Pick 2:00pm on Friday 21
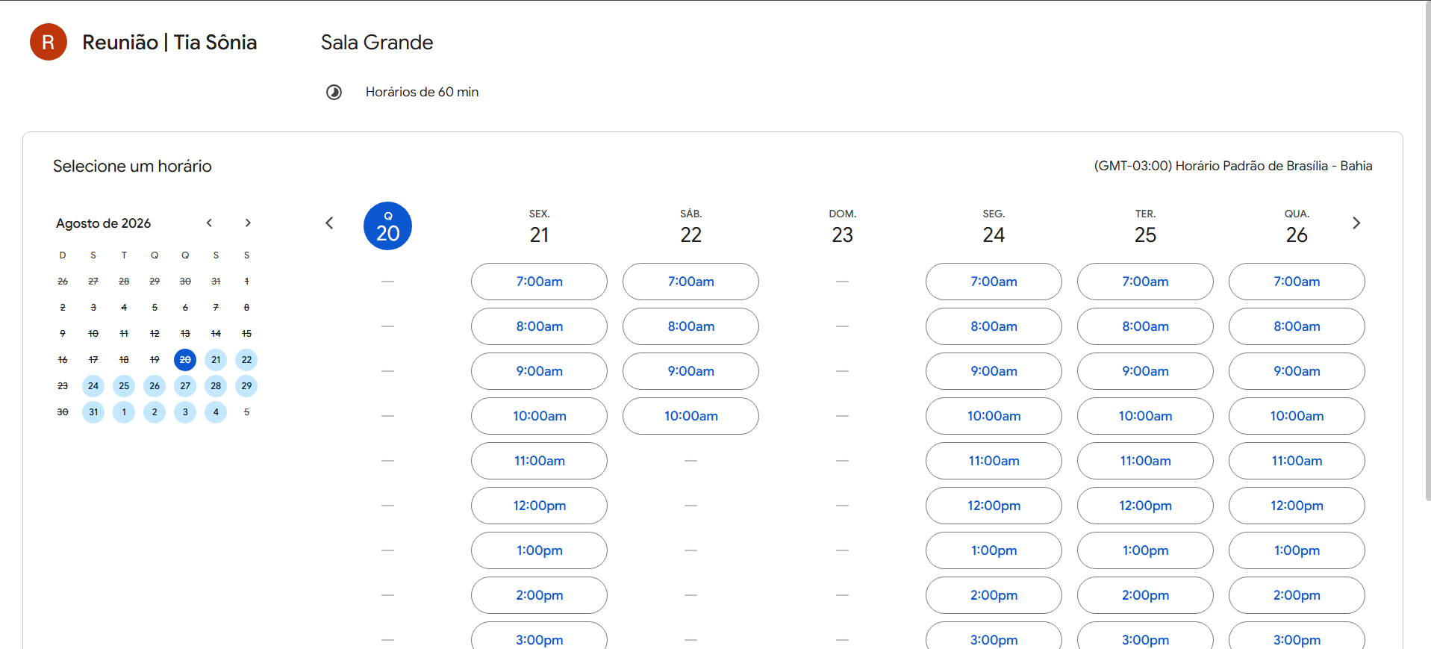1431x649 pixels. coord(539,595)
